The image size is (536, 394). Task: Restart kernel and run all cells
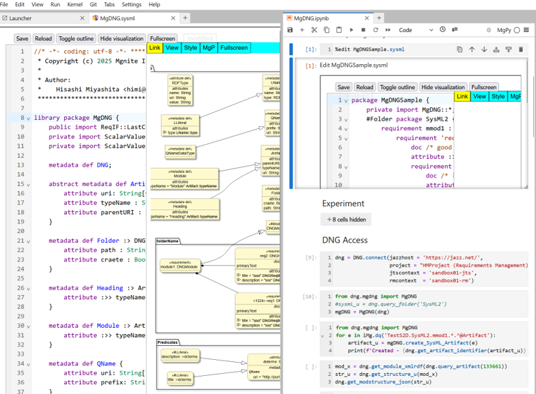[388, 30]
